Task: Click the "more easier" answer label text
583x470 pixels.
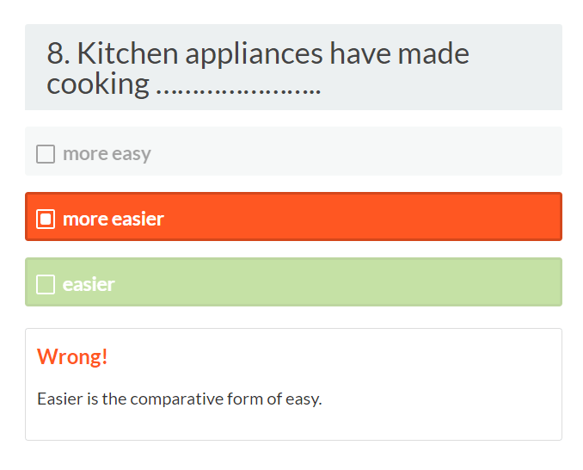Action: [x=114, y=219]
